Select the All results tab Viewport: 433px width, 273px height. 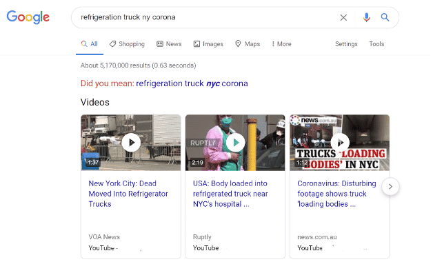[x=90, y=44]
